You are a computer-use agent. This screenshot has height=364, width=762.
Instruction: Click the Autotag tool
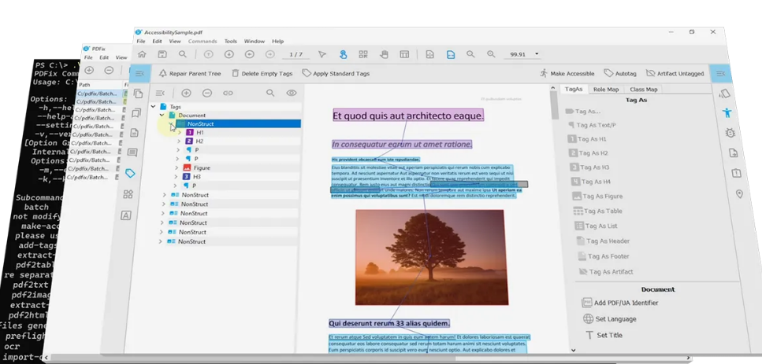(620, 73)
